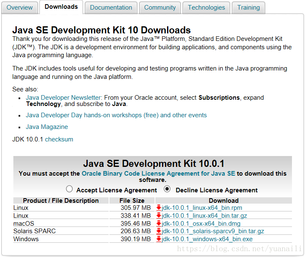Viewport: 307px width, 257px height.
Task: Download jdk-10.0.1_osx-x64_bin.dmg
Action: pyautogui.click(x=201, y=223)
